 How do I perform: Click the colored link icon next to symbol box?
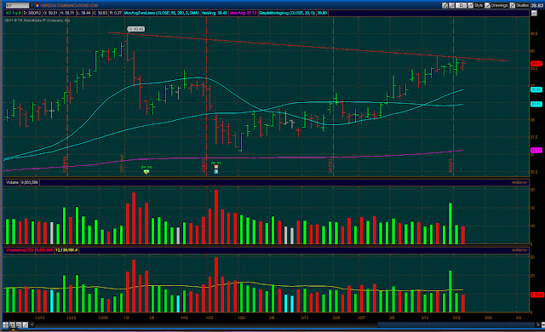[37, 6]
